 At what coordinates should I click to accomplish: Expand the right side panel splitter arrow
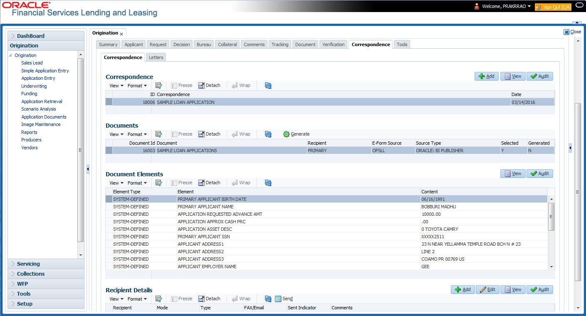tap(570, 148)
